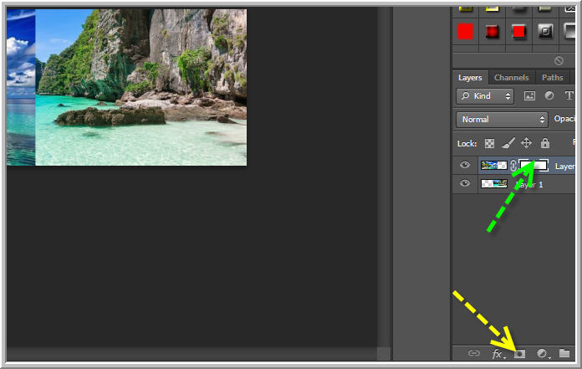
Task: Open the layer style fx menu
Action: pyautogui.click(x=498, y=354)
